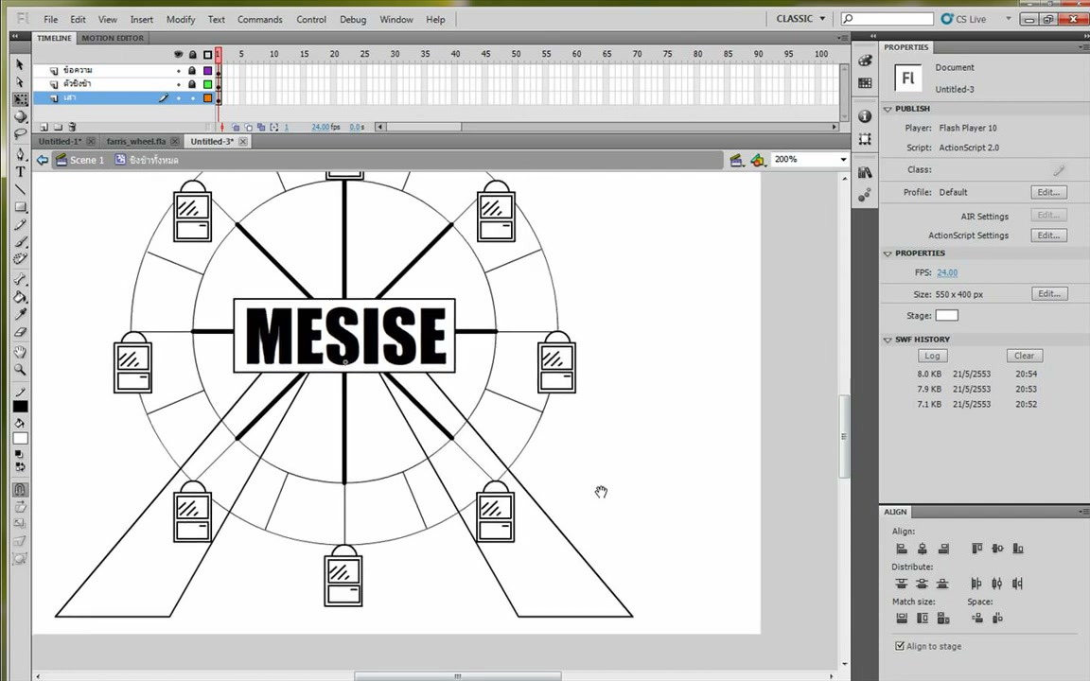Select the Selection (black arrow) tool
The height and width of the screenshot is (681, 1090).
point(20,64)
